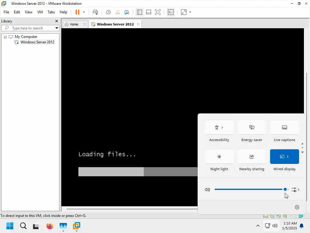This screenshot has height=233, width=310.
Task: Open Firefox from the taskbar
Action: [x=50, y=226]
